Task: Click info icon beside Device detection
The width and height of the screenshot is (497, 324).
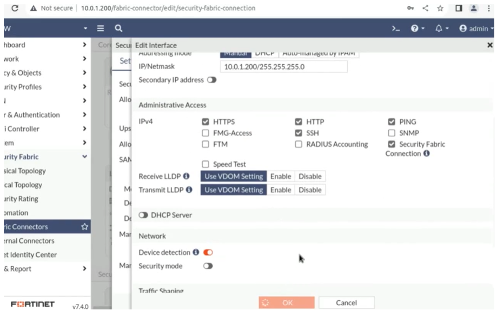Action: 196,252
